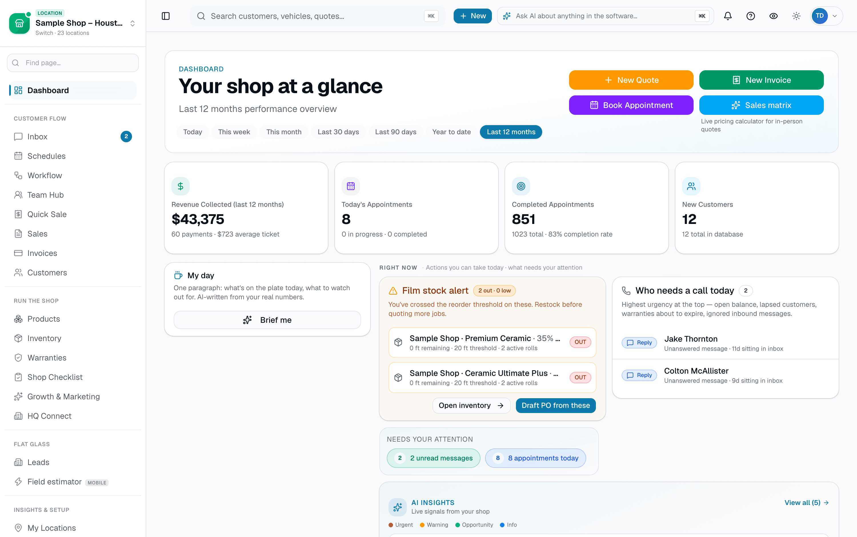Viewport: 857px width, 537px height.
Task: Open the Sales matrix button
Action: 761,105
